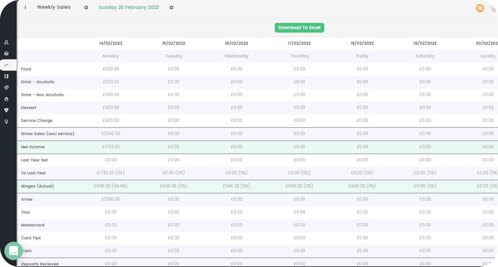Image resolution: width=498 pixels, height=267 pixels.
Task: Click the orange 70 notification badge
Action: point(480,8)
